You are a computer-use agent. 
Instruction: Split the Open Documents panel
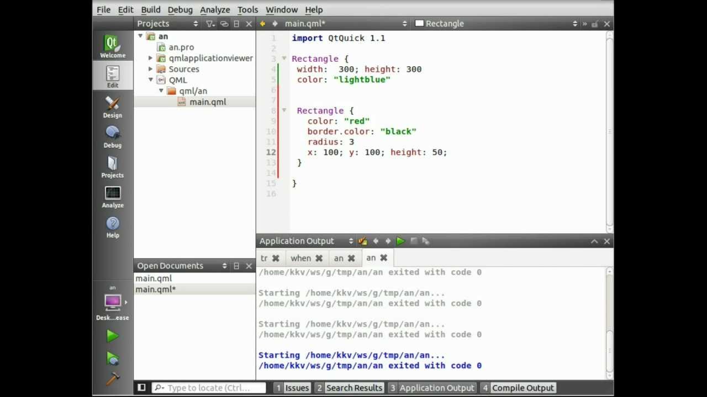click(236, 266)
